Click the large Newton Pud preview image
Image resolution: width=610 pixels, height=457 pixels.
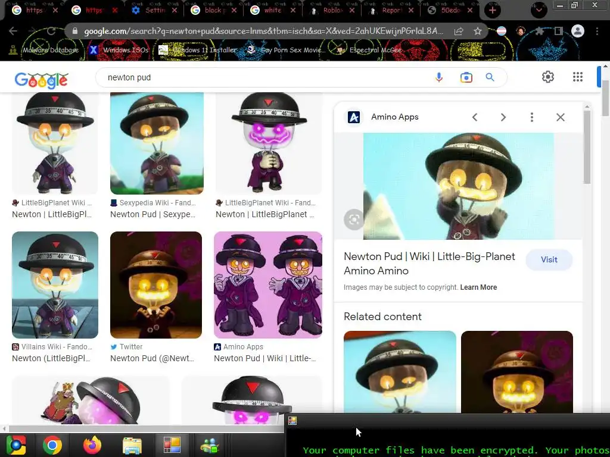pyautogui.click(x=458, y=186)
